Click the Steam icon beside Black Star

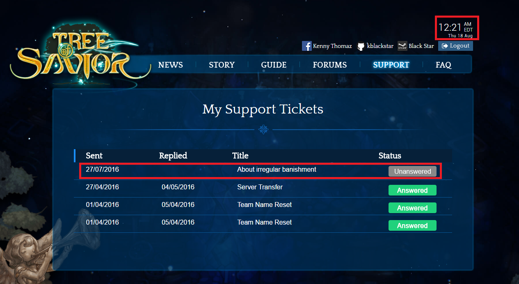402,46
